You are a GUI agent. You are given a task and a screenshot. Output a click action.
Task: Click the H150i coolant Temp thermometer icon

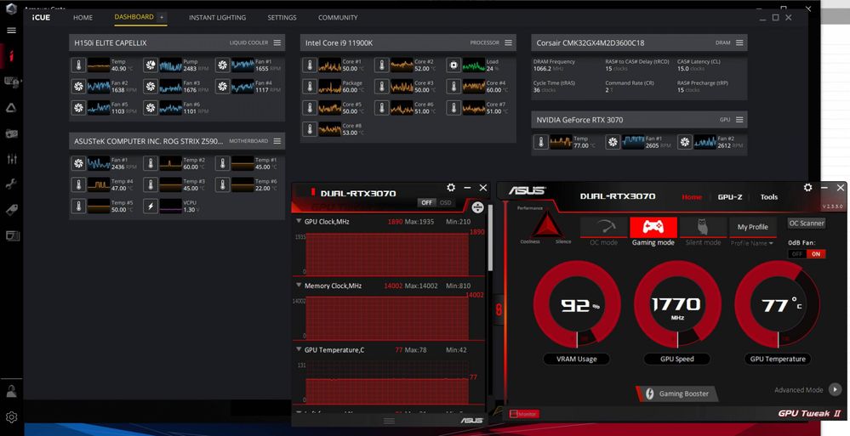[x=78, y=65]
